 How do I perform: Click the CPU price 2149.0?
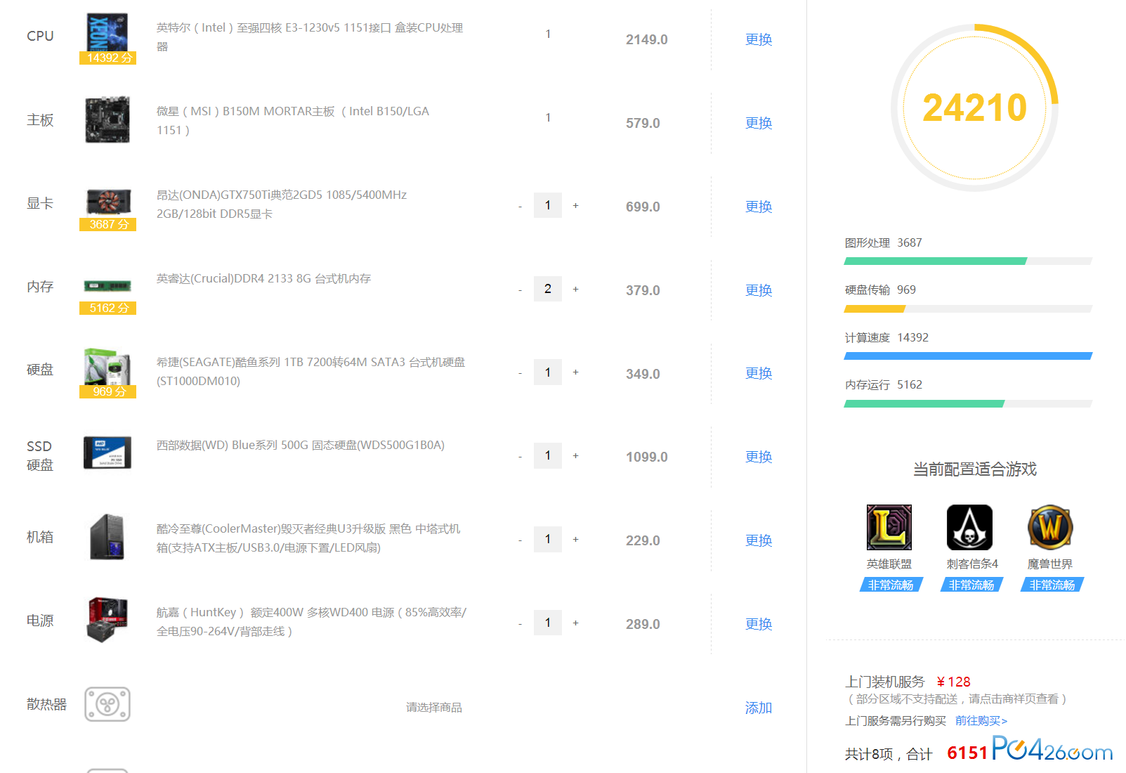click(x=647, y=39)
